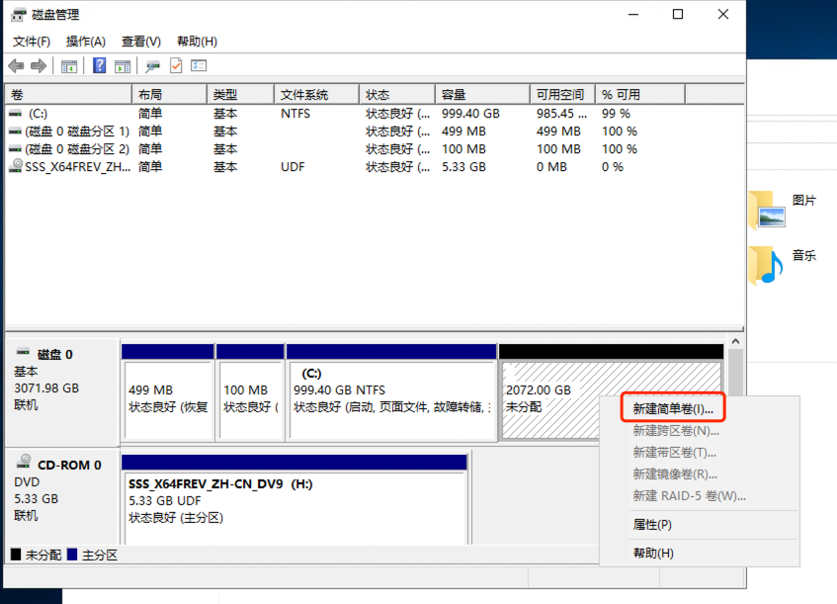Open the 图片 folder icon
The height and width of the screenshot is (604, 837).
(766, 210)
